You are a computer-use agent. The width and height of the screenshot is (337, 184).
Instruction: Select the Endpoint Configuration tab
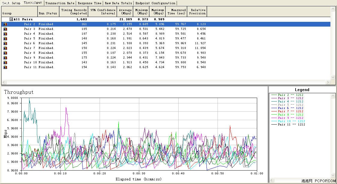[155, 3]
